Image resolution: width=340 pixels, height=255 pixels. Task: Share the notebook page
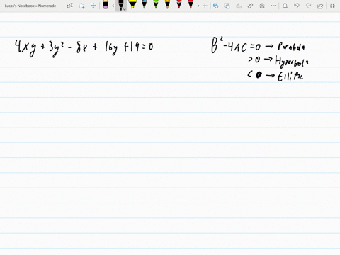[320, 6]
